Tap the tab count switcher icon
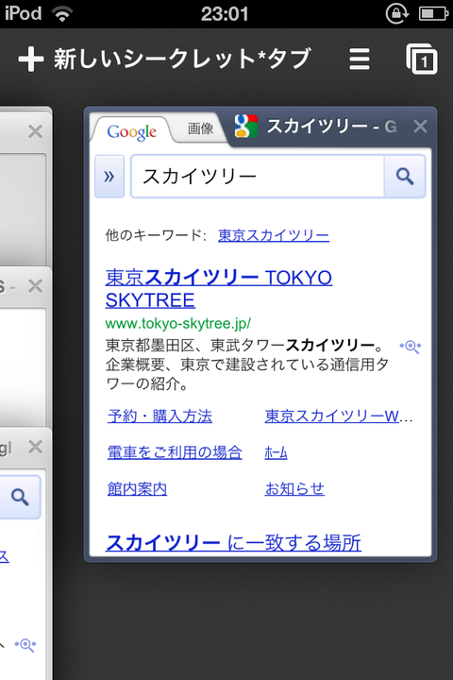453x680 pixels. click(422, 59)
